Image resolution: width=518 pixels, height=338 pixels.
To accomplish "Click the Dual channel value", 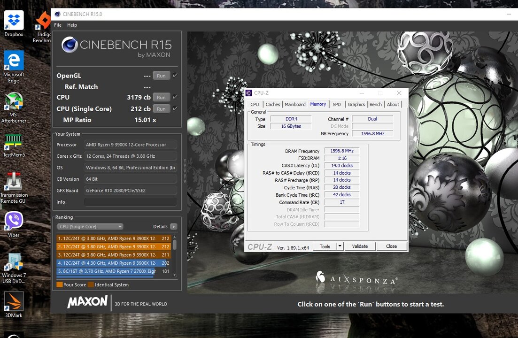I will coord(372,119).
